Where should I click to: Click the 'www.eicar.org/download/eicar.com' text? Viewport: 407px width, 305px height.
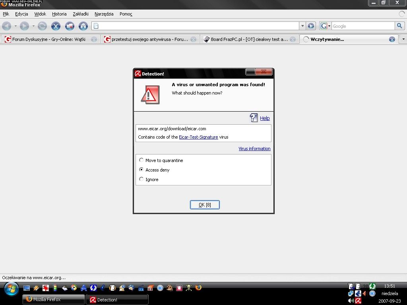coord(172,129)
